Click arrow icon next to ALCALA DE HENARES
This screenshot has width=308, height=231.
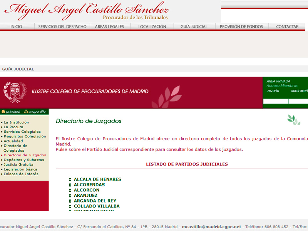click(x=70, y=179)
